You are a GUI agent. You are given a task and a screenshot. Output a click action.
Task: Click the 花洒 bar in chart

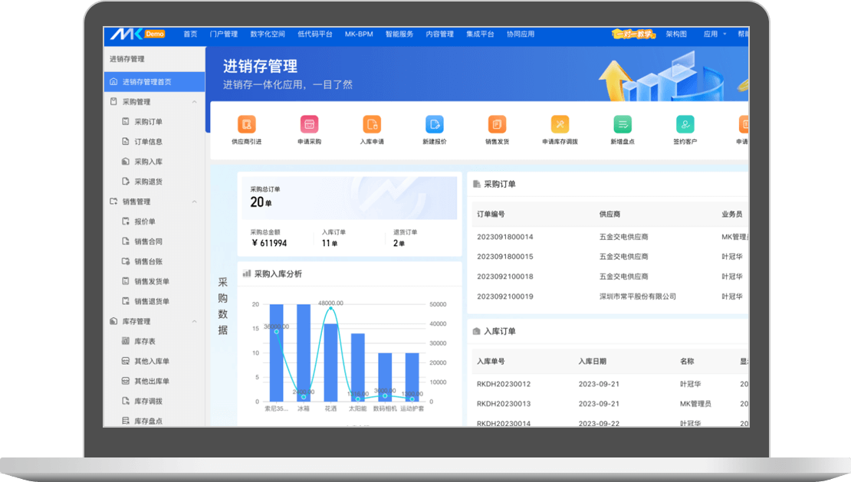coord(331,361)
